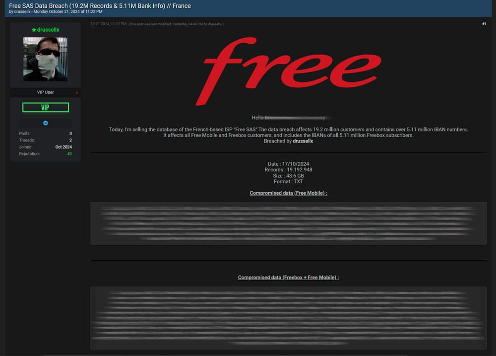Click the Reputation value 40
Image resolution: width=496 pixels, height=356 pixels.
(69, 154)
